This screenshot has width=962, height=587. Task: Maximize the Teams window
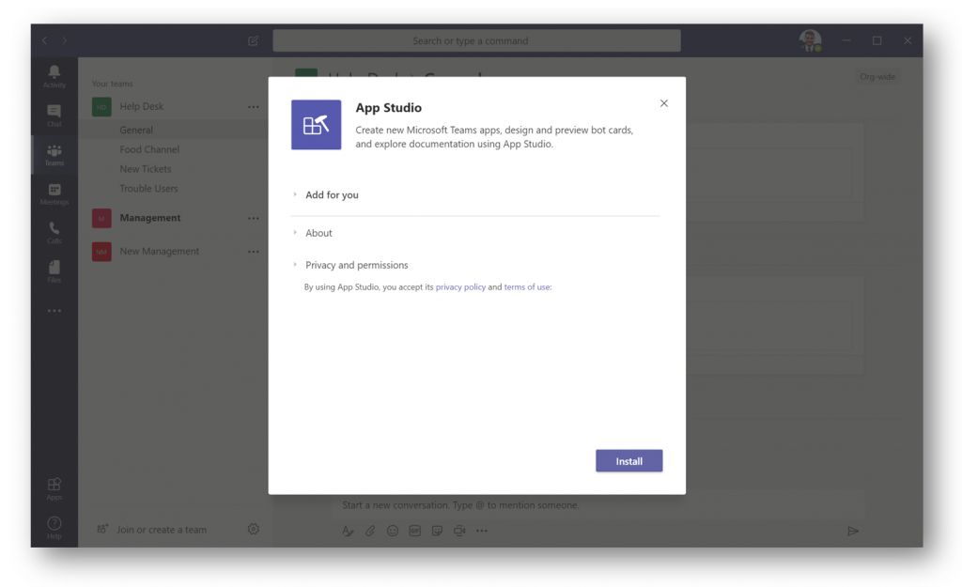tap(877, 40)
